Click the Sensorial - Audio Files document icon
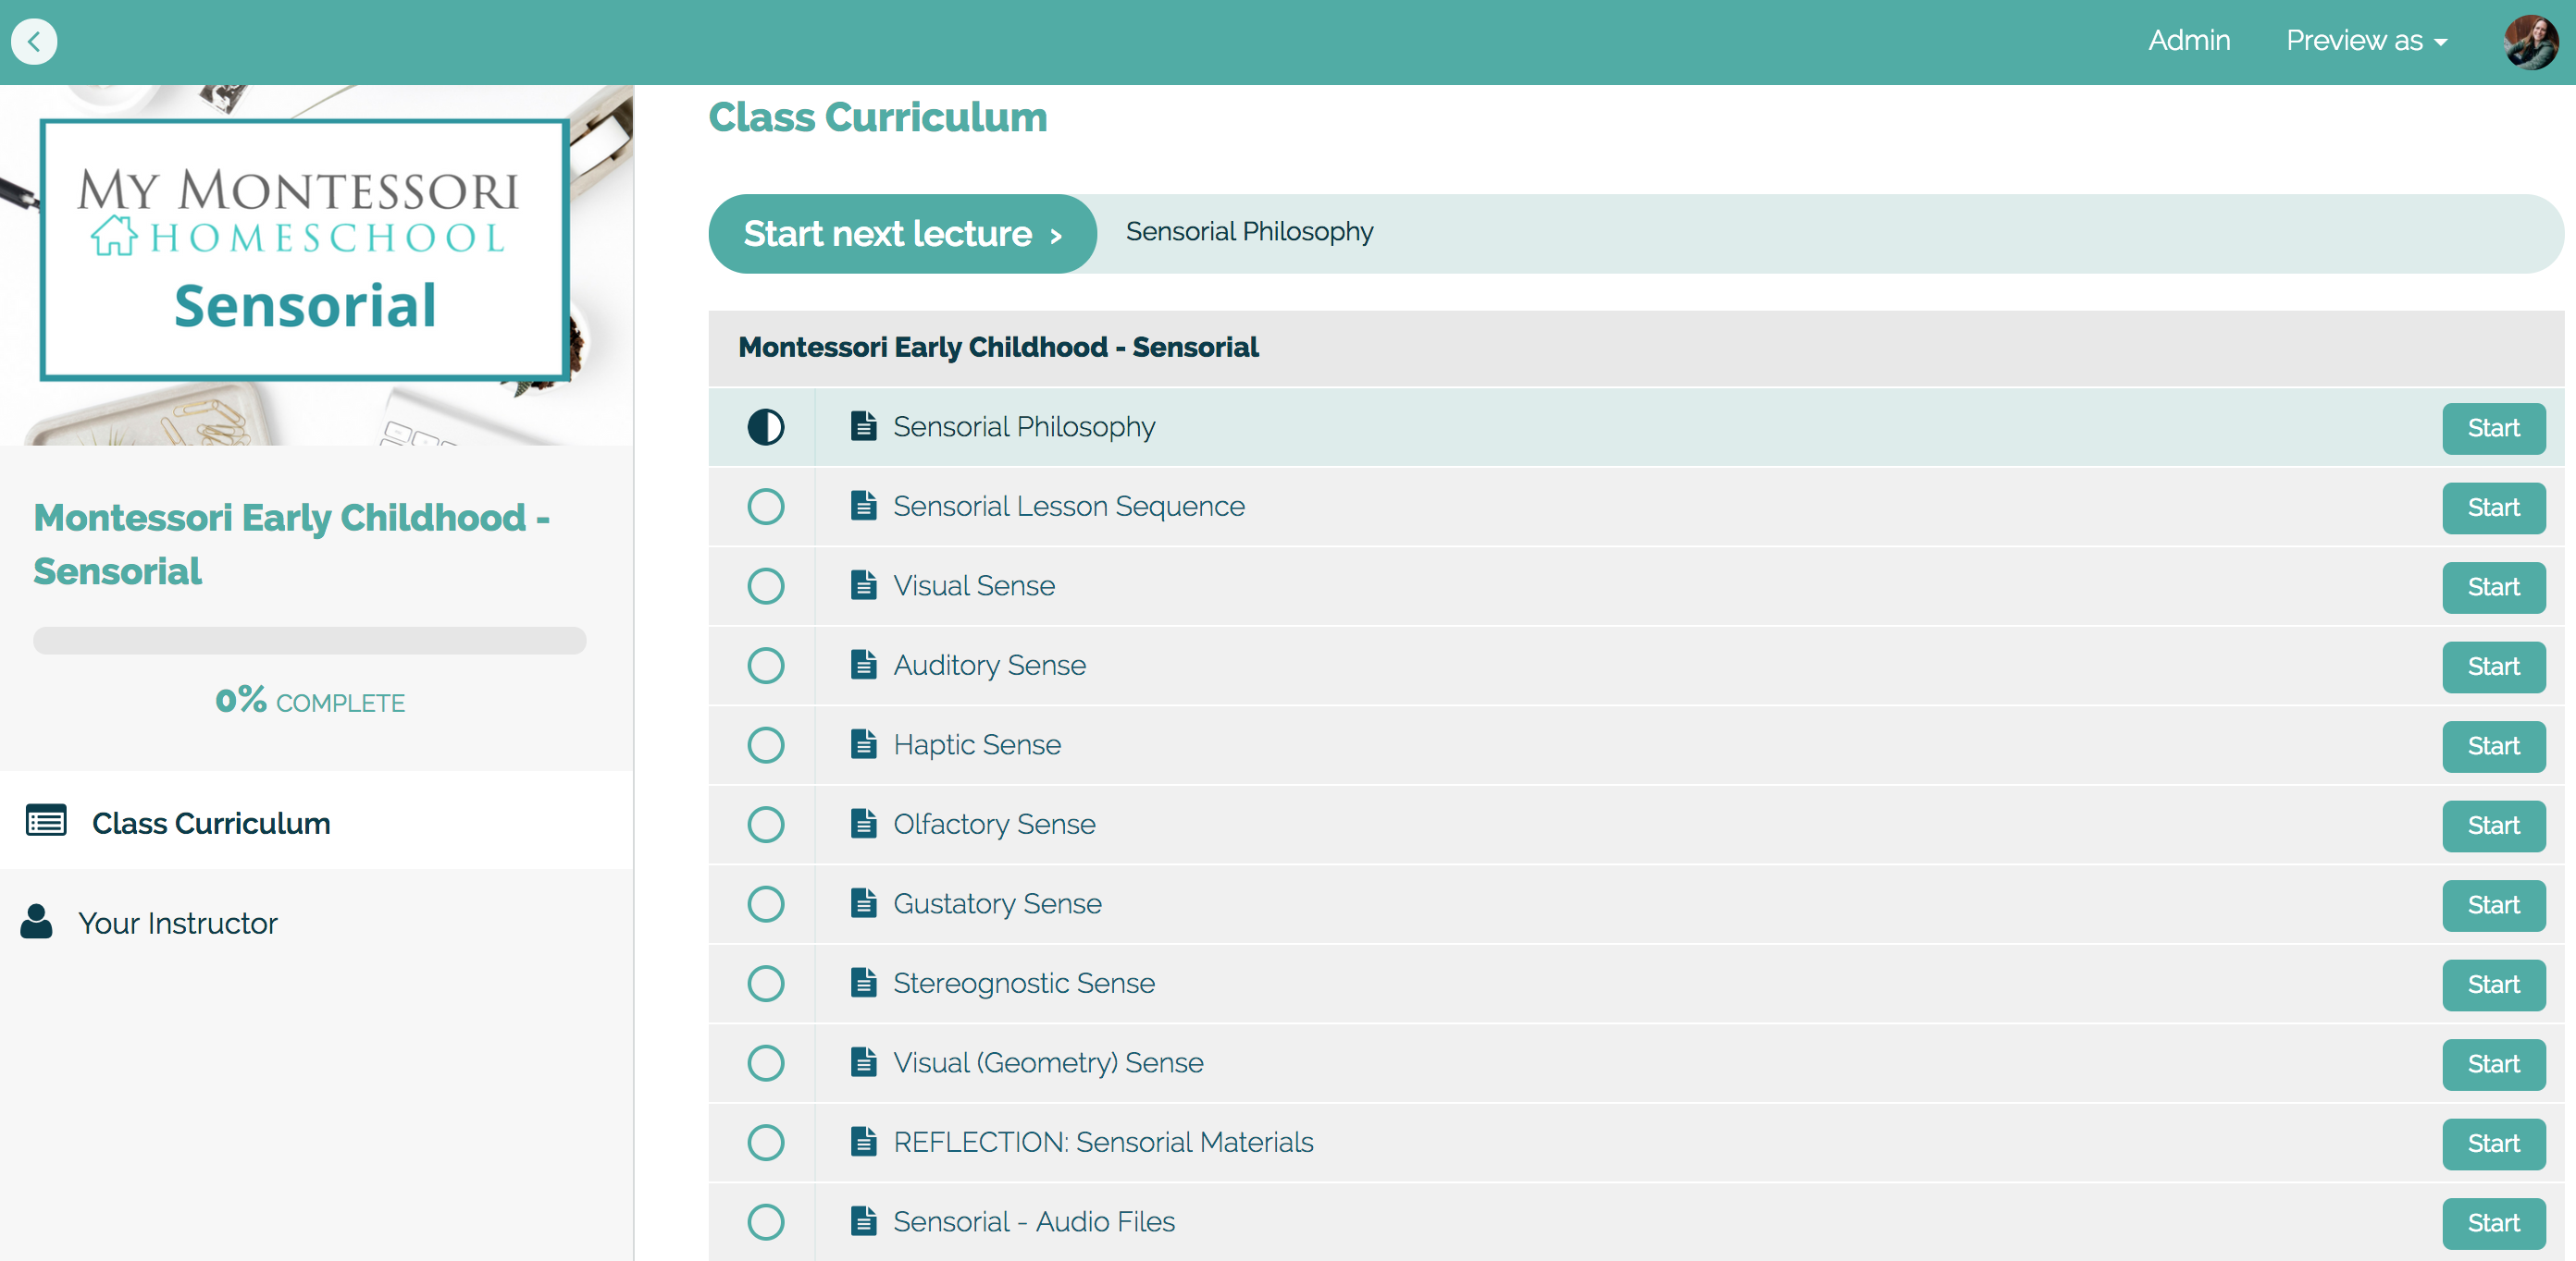The image size is (2576, 1261). point(864,1220)
